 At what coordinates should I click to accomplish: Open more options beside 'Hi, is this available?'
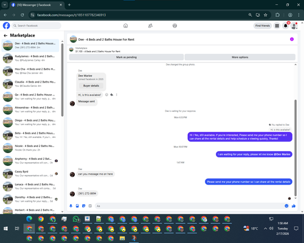point(116,95)
